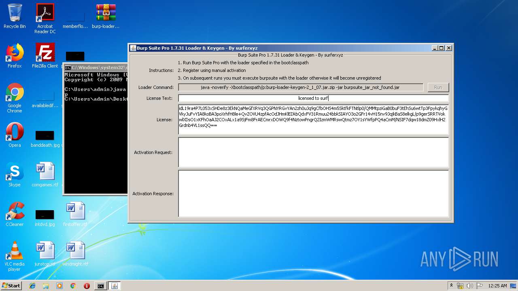
Task: Open the Recycle Bin desktop icon
Action: point(15,16)
